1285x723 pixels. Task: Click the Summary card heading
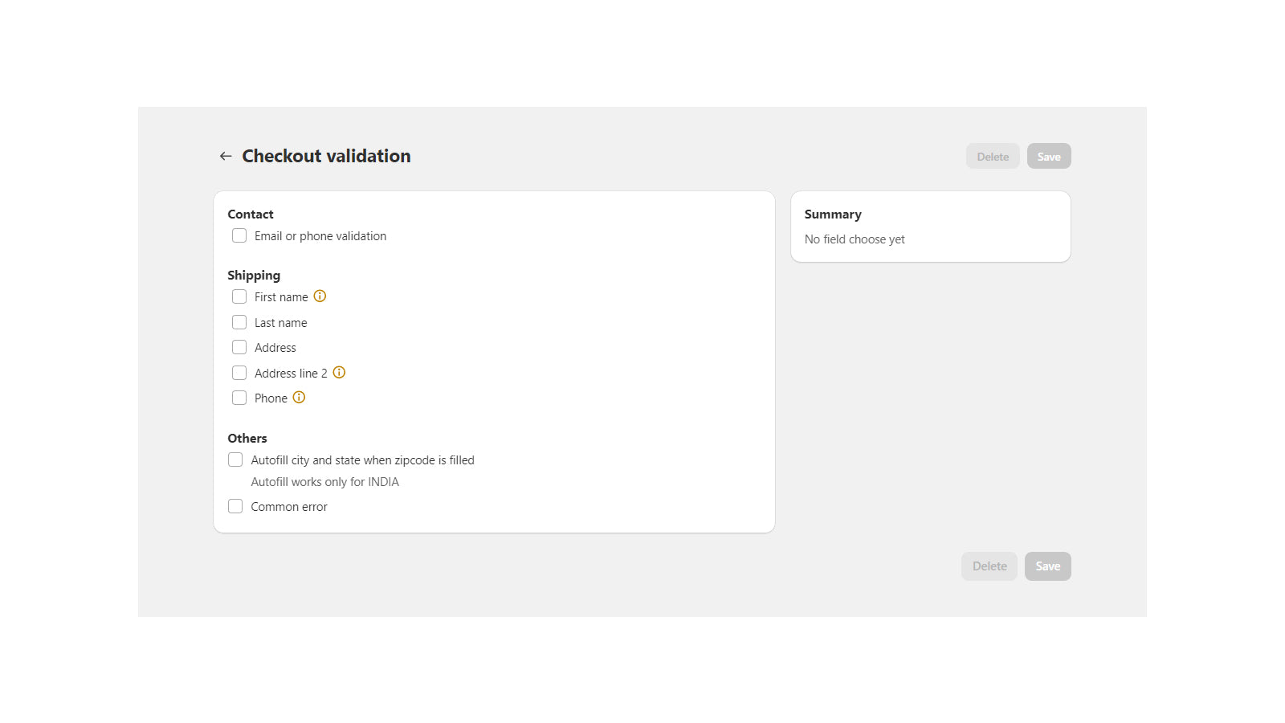pos(833,214)
